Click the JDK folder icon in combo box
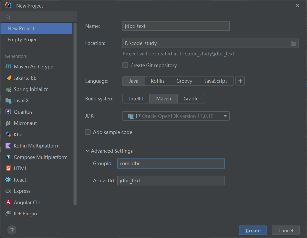The image size is (307, 238). (131, 116)
